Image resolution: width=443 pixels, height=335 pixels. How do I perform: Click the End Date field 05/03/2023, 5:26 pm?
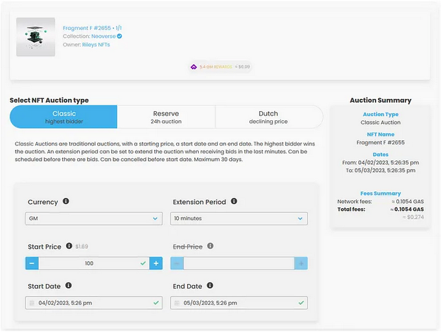tap(239, 303)
